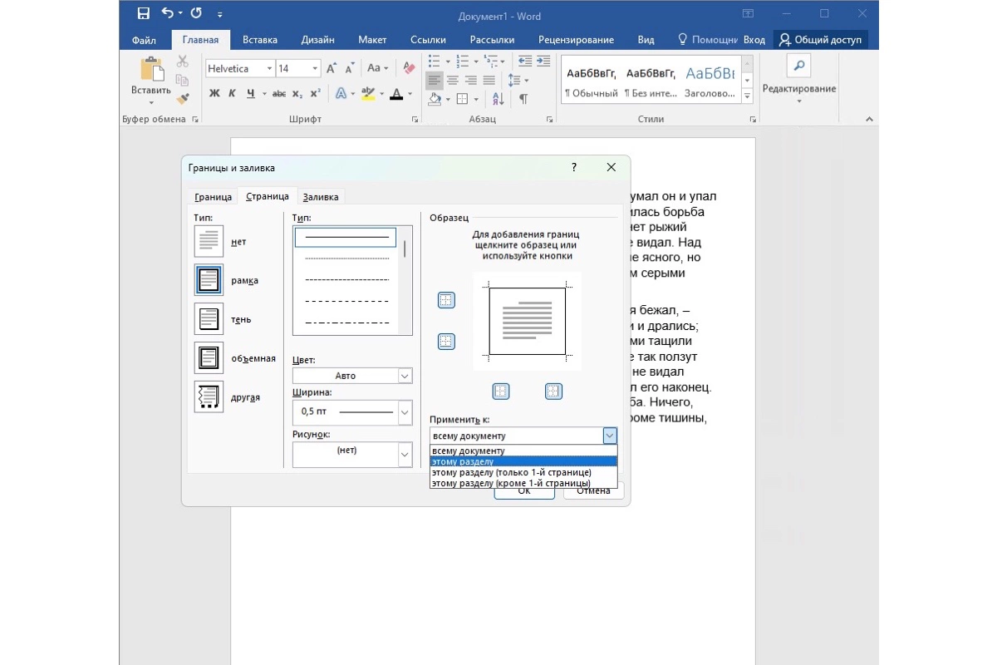Image resolution: width=997 pixels, height=665 pixels.
Task: Undo the last action in the title bar
Action: [168, 13]
